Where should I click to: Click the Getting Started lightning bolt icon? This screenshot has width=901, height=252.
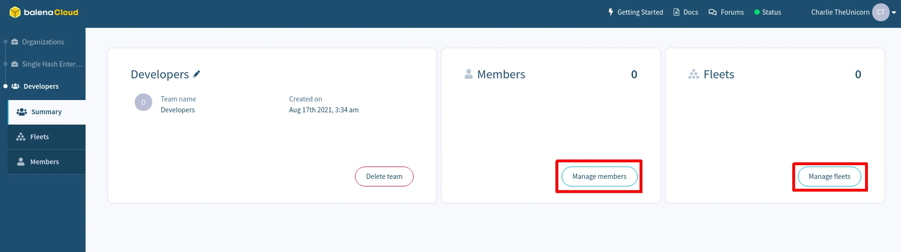(x=611, y=12)
